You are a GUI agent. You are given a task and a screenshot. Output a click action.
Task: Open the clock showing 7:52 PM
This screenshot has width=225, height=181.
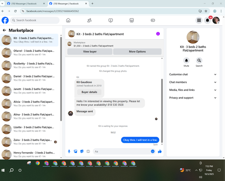tap(209, 170)
